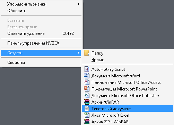
Task: Create Архив ZIP - WinRAR
Action: (x=128, y=122)
